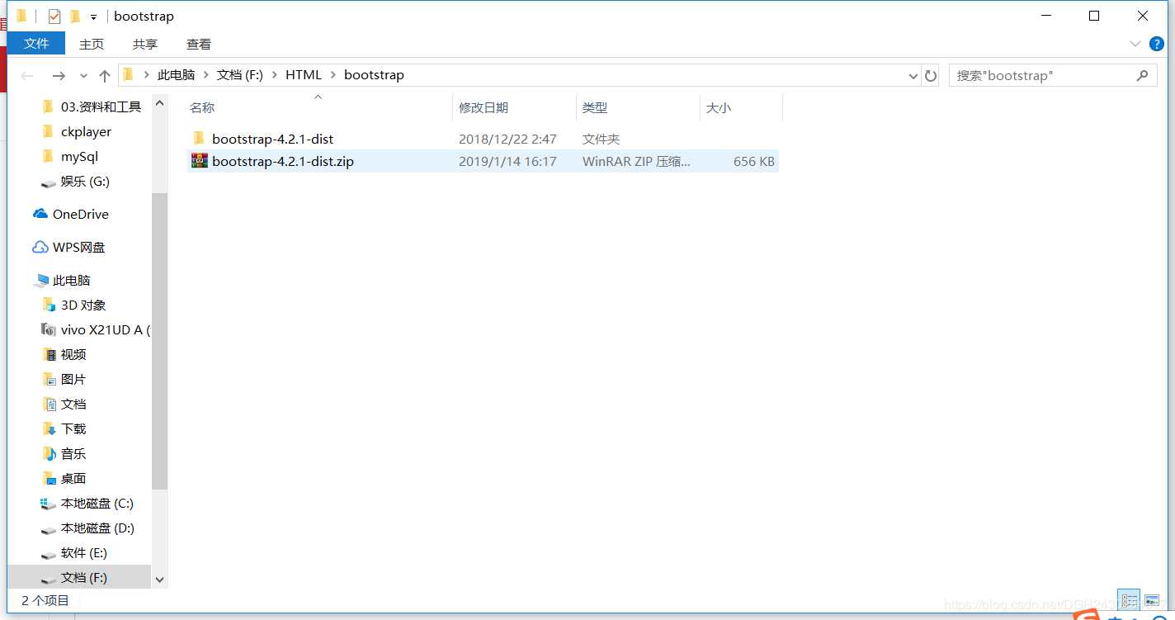Open the 音乐 folder in sidebar
Viewport: 1175px width, 620px height.
tap(73, 453)
